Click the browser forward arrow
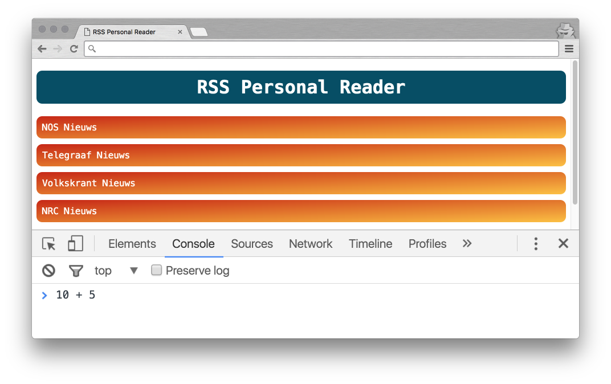The image size is (611, 384). [x=58, y=48]
